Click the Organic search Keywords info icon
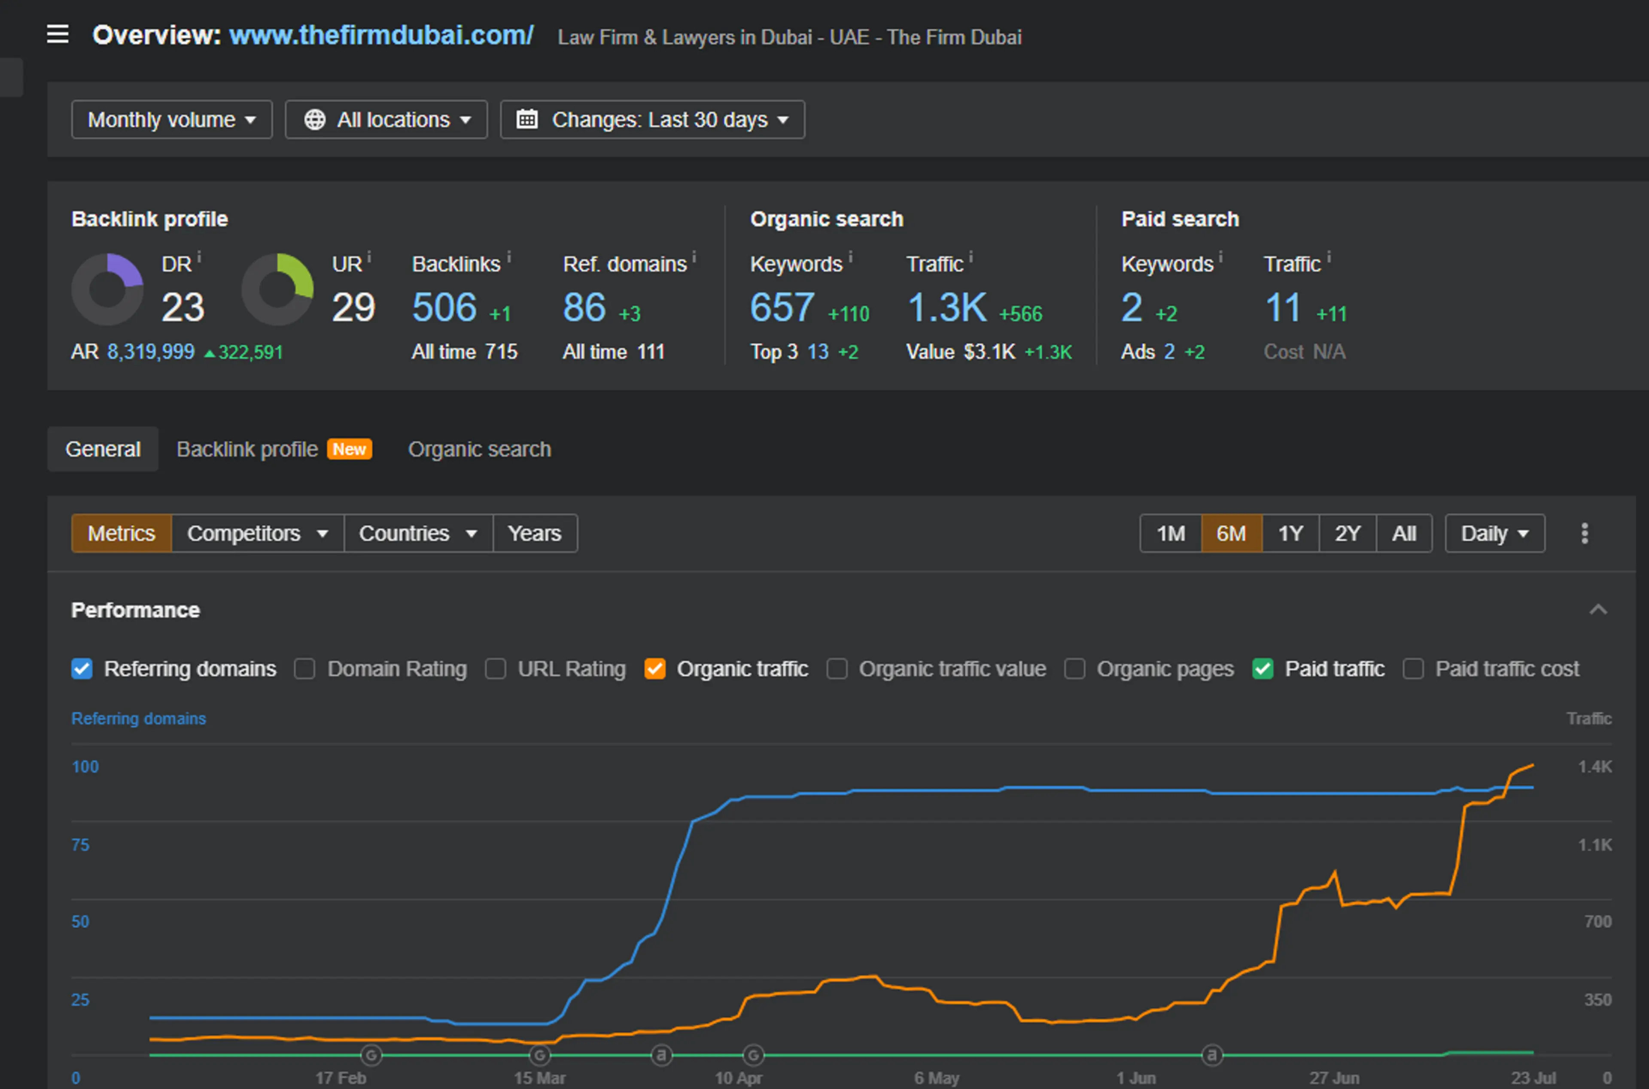The height and width of the screenshot is (1089, 1649). [851, 258]
